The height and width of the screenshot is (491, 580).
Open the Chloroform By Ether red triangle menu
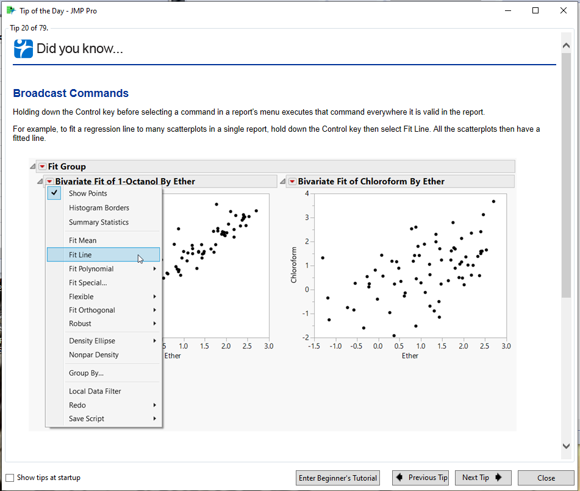pos(292,181)
